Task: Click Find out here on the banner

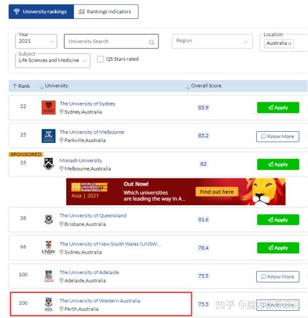Action: click(x=217, y=192)
